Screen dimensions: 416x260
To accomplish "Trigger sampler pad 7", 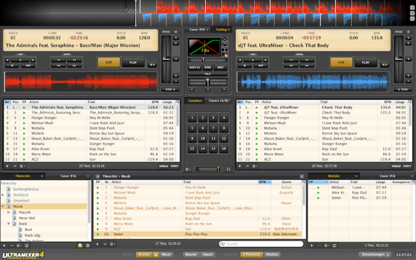I will tap(213, 128).
